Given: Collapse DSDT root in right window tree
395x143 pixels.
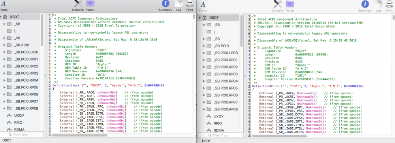Looking at the screenshot, I should [199, 18].
